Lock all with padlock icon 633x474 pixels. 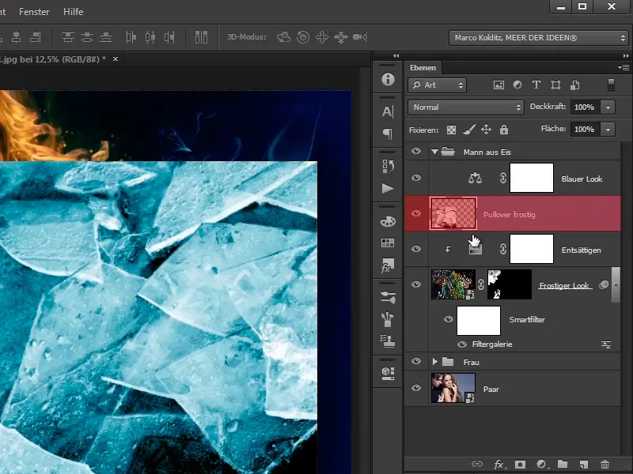click(504, 130)
